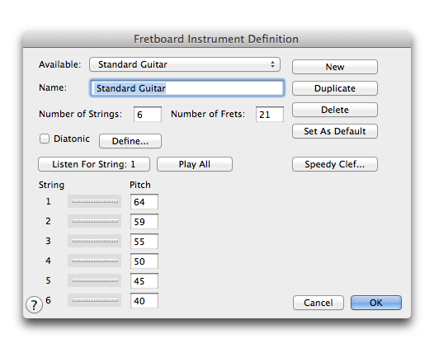Delete the current instrument definition

pyautogui.click(x=335, y=110)
